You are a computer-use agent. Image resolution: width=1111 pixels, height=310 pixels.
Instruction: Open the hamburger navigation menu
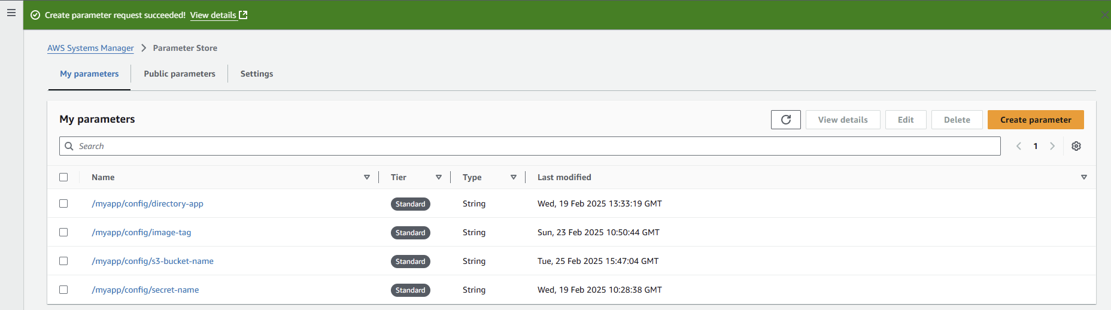[11, 13]
